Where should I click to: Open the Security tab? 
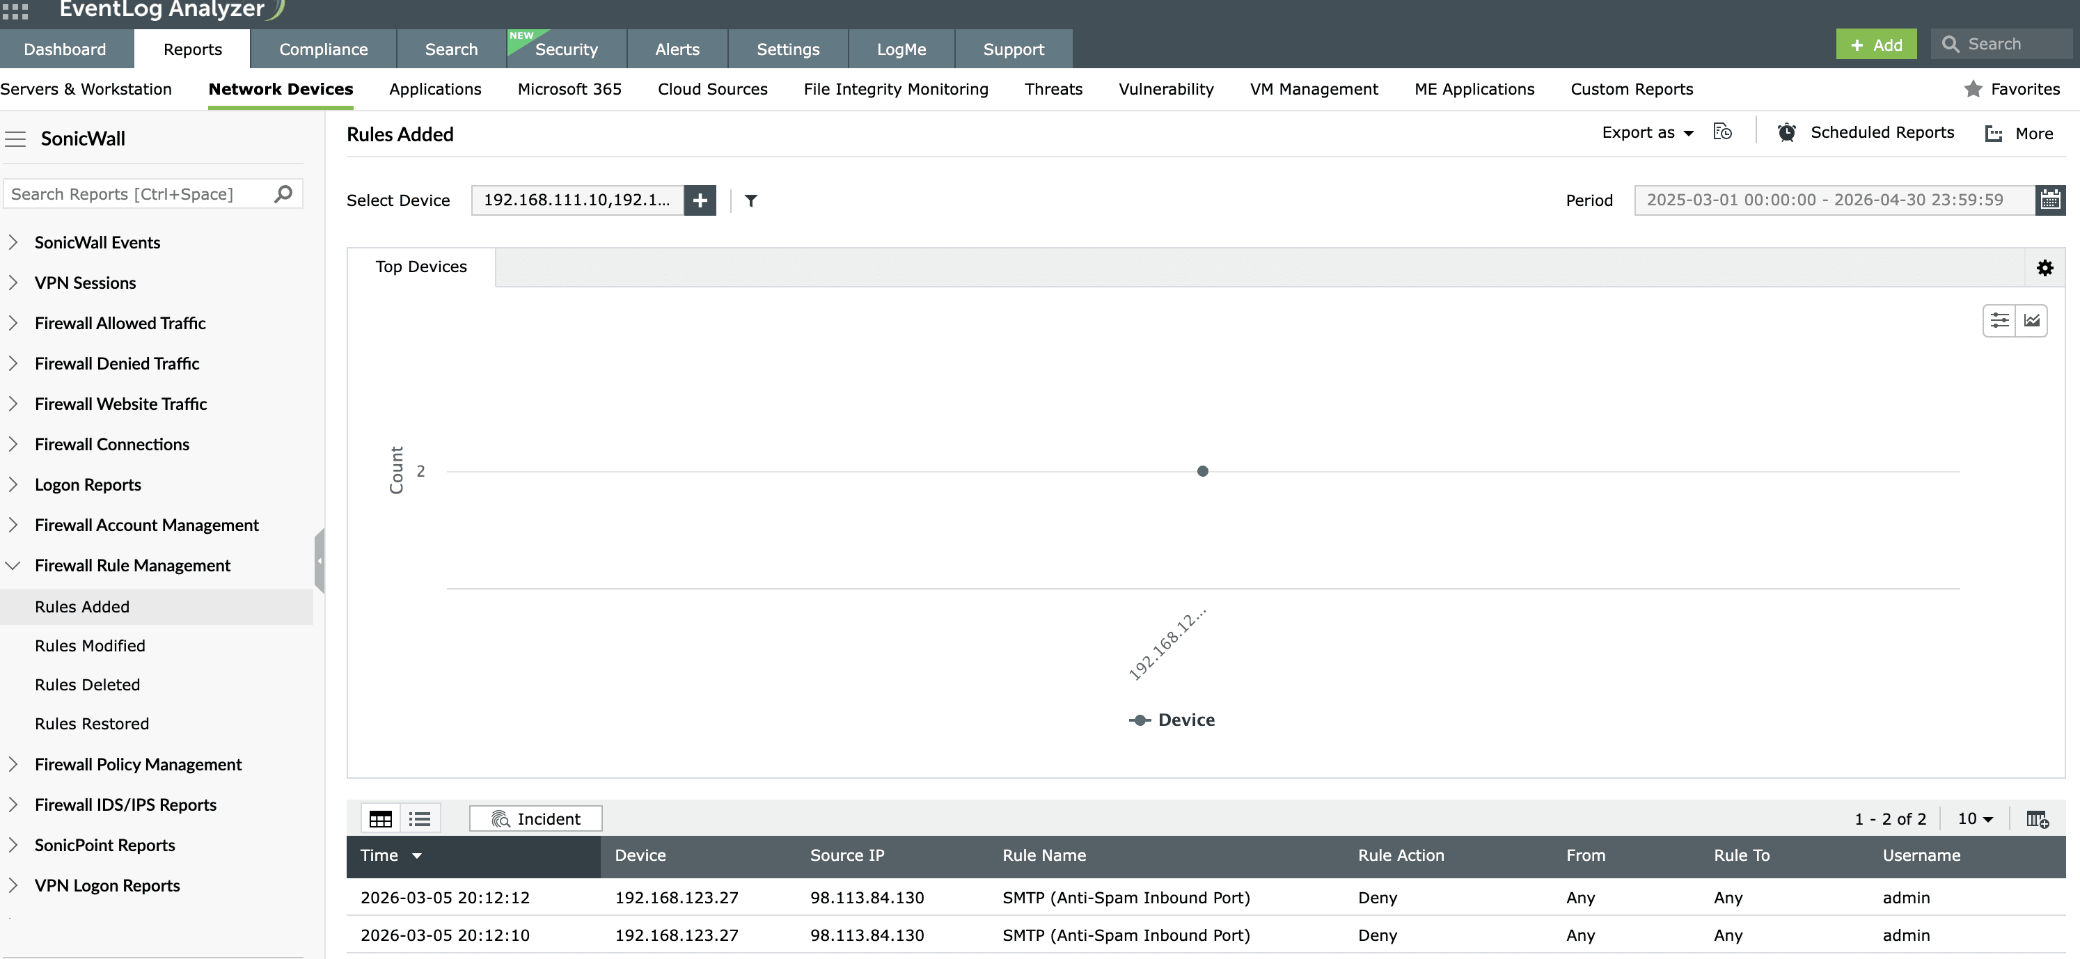pos(566,49)
